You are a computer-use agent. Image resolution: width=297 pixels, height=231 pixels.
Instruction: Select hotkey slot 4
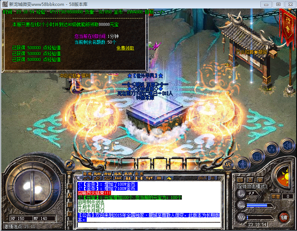[x=160, y=164]
